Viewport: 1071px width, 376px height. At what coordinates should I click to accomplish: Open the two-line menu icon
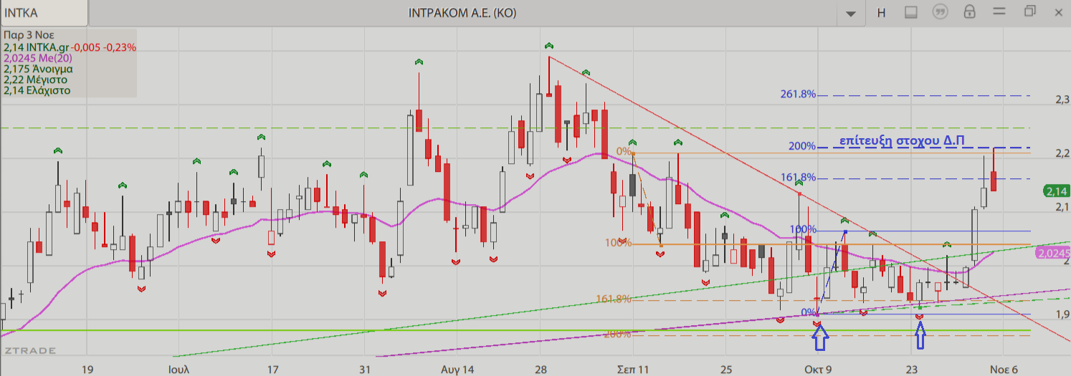tap(999, 11)
